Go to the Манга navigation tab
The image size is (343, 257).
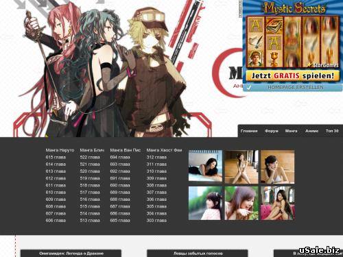(291, 131)
